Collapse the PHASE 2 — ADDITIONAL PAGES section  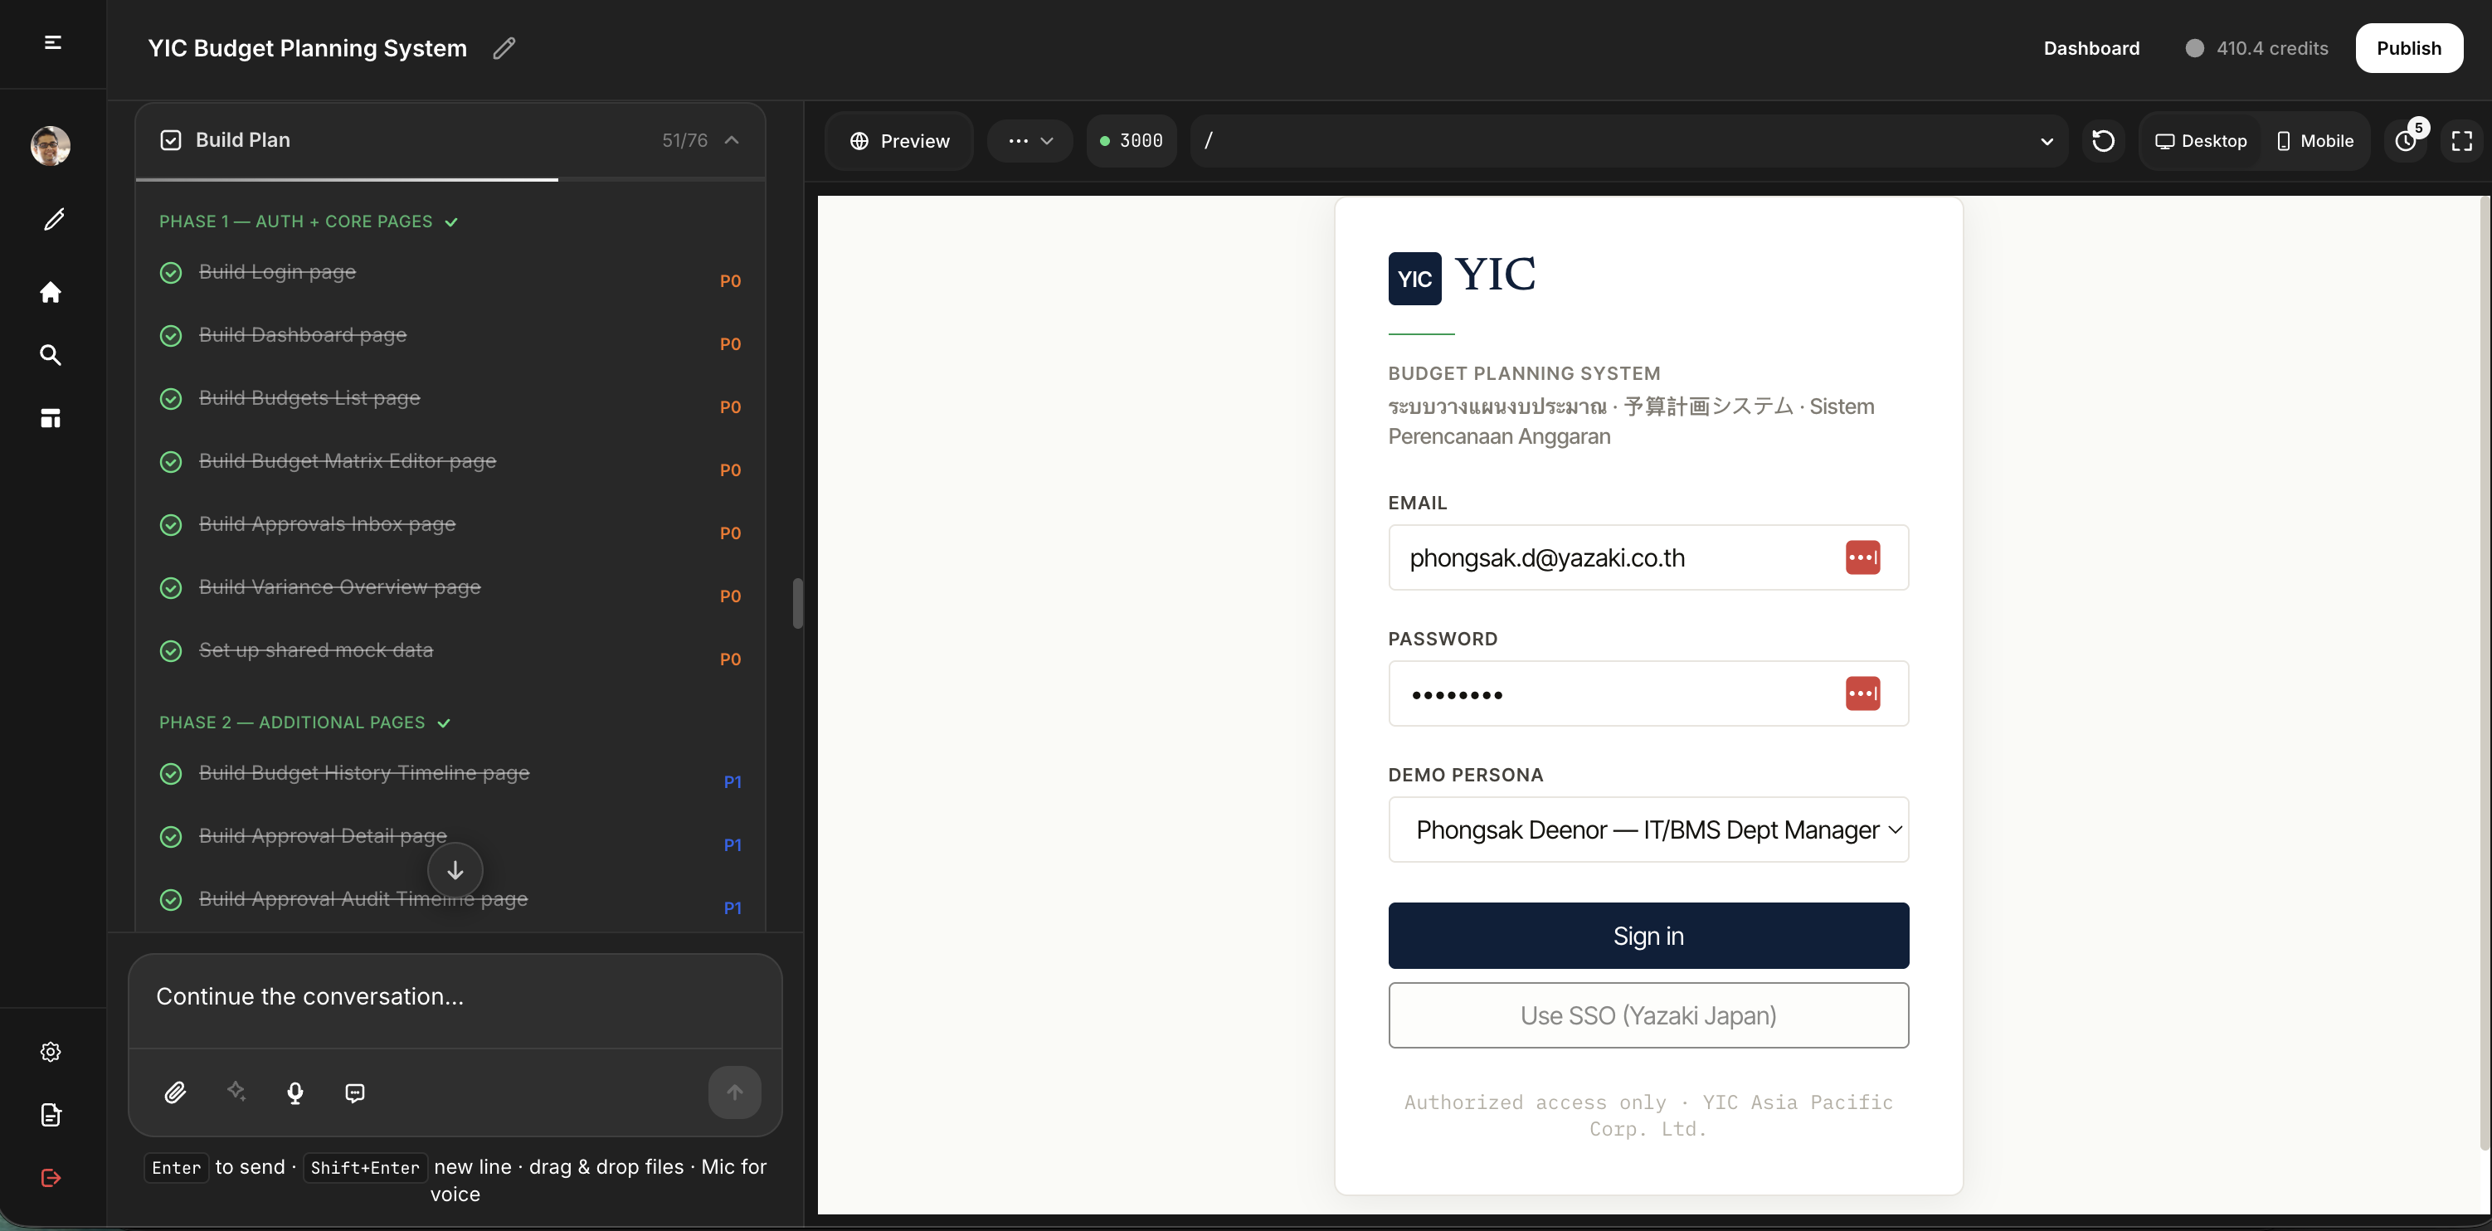444,723
